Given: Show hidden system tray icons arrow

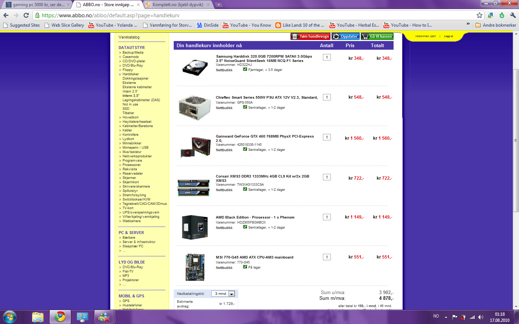Looking at the screenshot, I should click(446, 317).
